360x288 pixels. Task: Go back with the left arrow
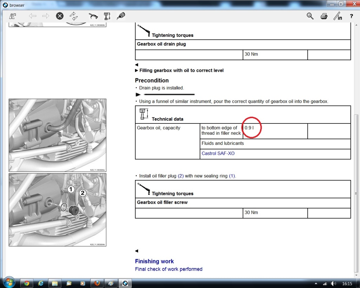pos(33,16)
